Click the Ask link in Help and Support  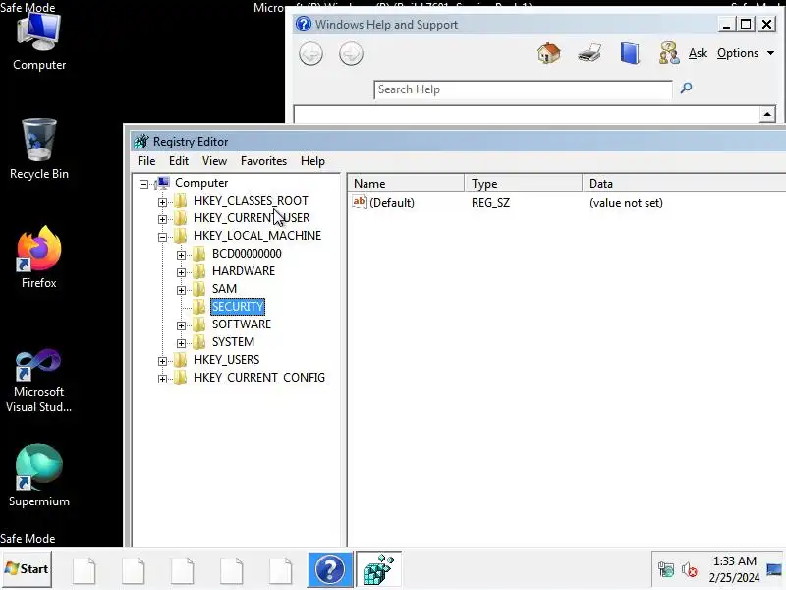[x=698, y=53]
